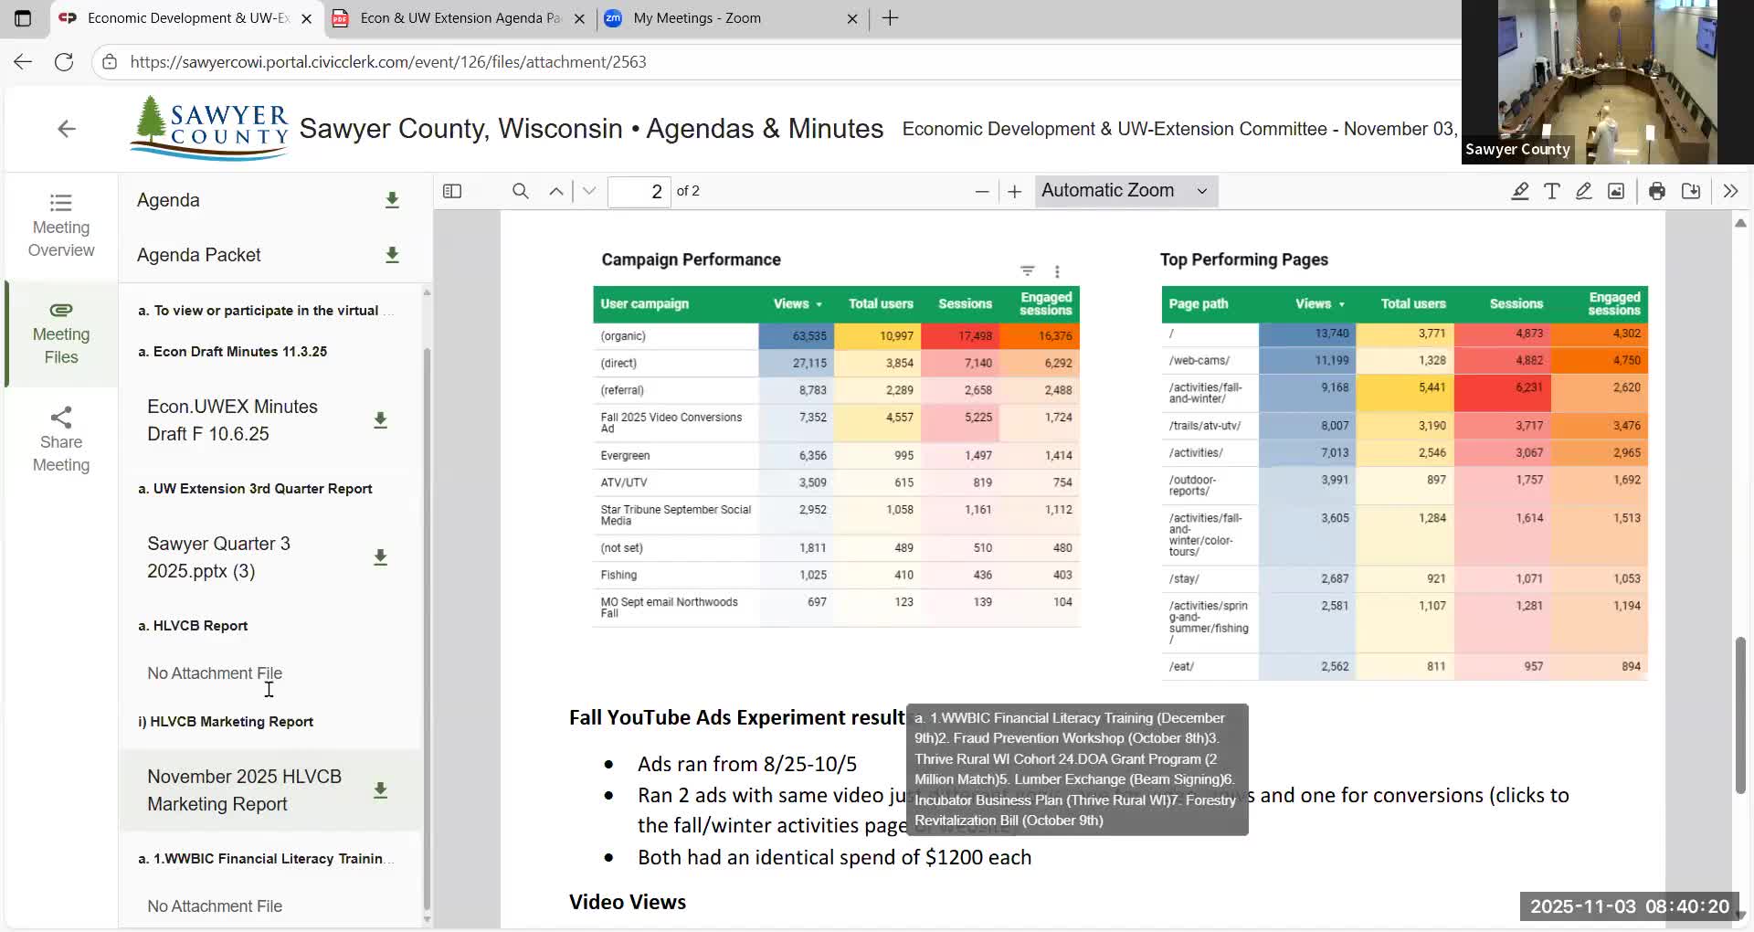The width and height of the screenshot is (1754, 932).
Task: Click the zoom out minus button
Action: coord(982,191)
